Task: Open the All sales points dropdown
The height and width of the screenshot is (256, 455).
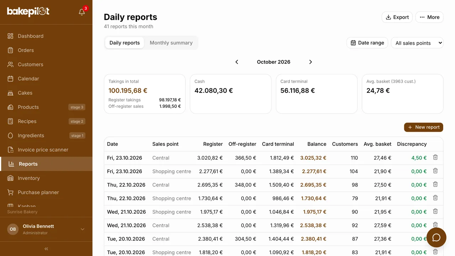Action: (x=417, y=43)
